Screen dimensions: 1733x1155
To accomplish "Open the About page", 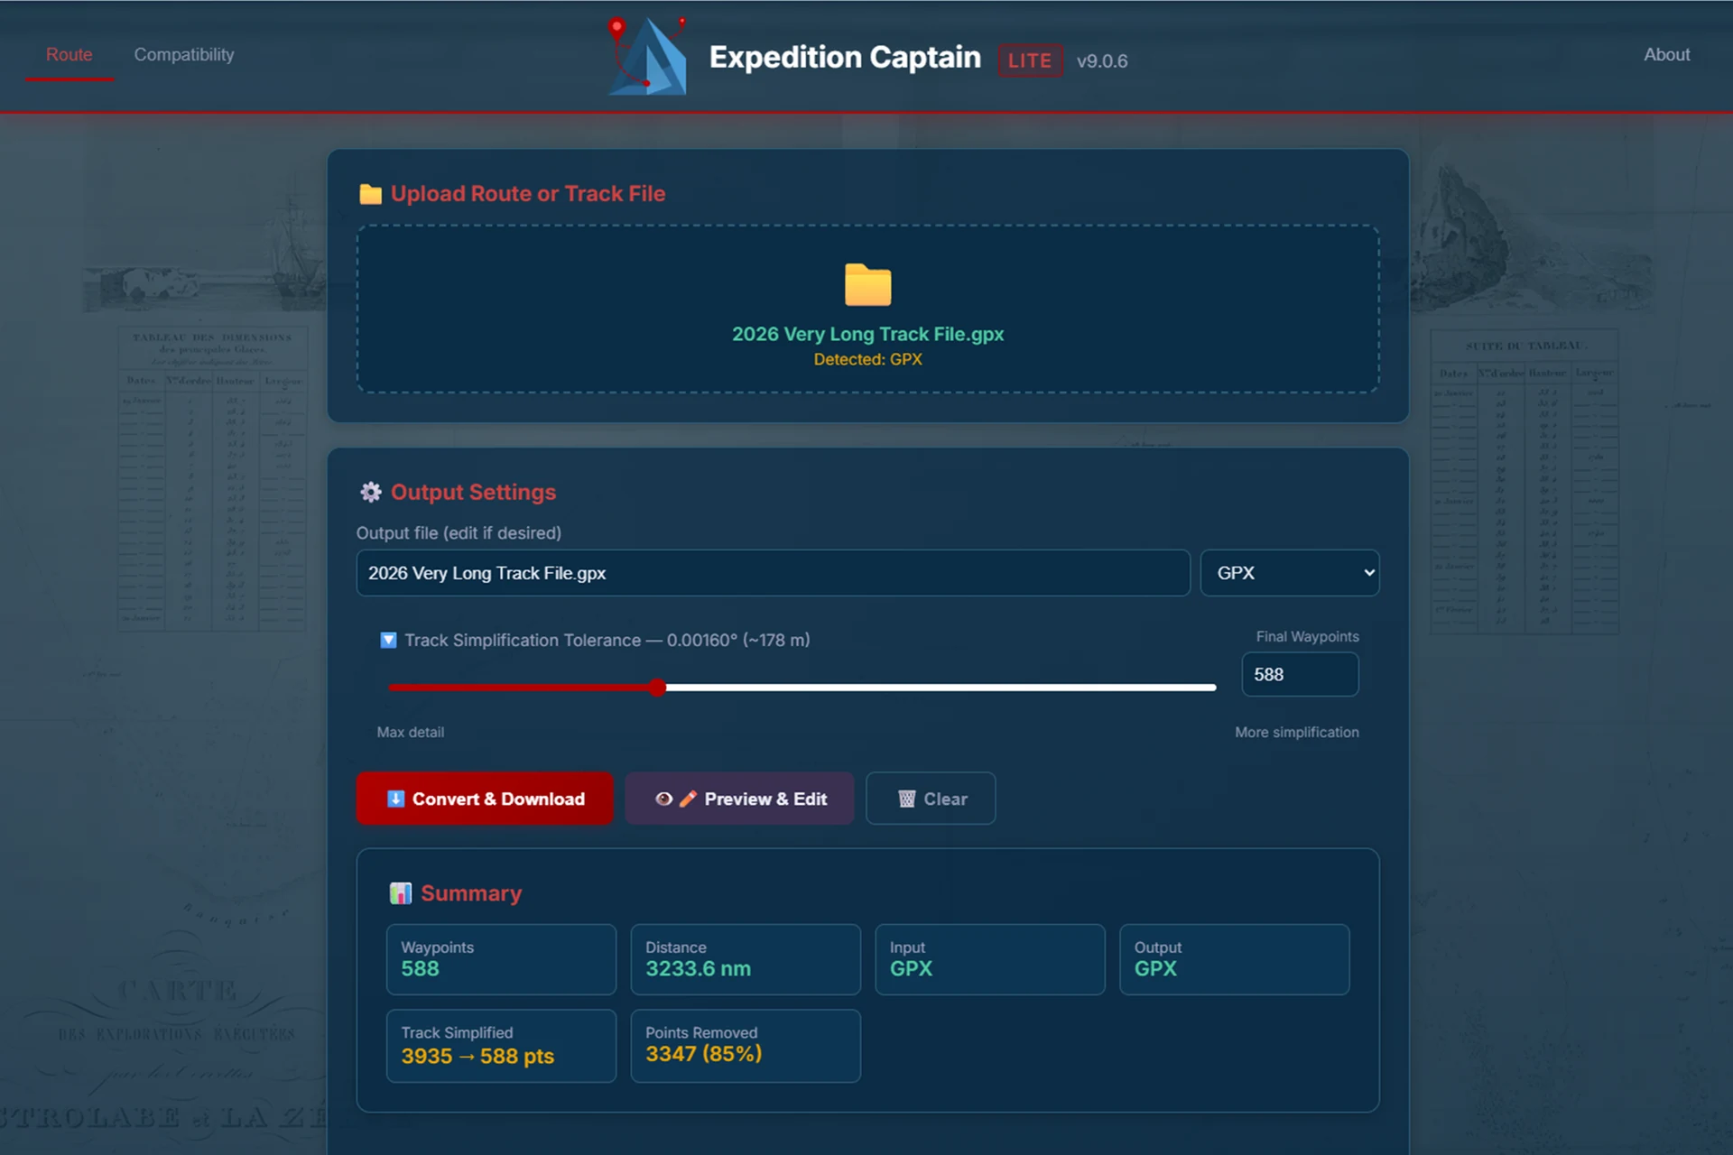I will click(x=1666, y=55).
